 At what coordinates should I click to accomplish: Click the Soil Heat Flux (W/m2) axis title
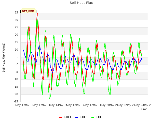click(x=4, y=57)
